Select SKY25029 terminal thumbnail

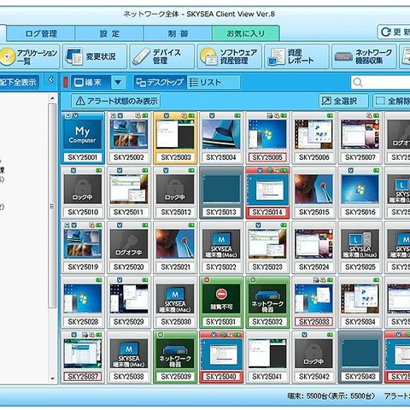pyautogui.click(x=129, y=302)
